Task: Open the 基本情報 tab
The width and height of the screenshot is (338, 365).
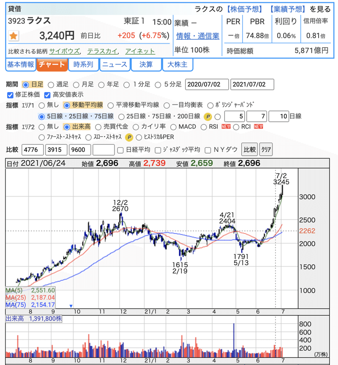Action: (x=21, y=64)
